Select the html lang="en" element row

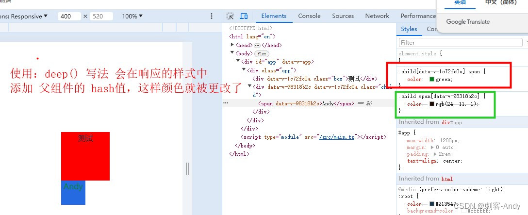(x=252, y=37)
